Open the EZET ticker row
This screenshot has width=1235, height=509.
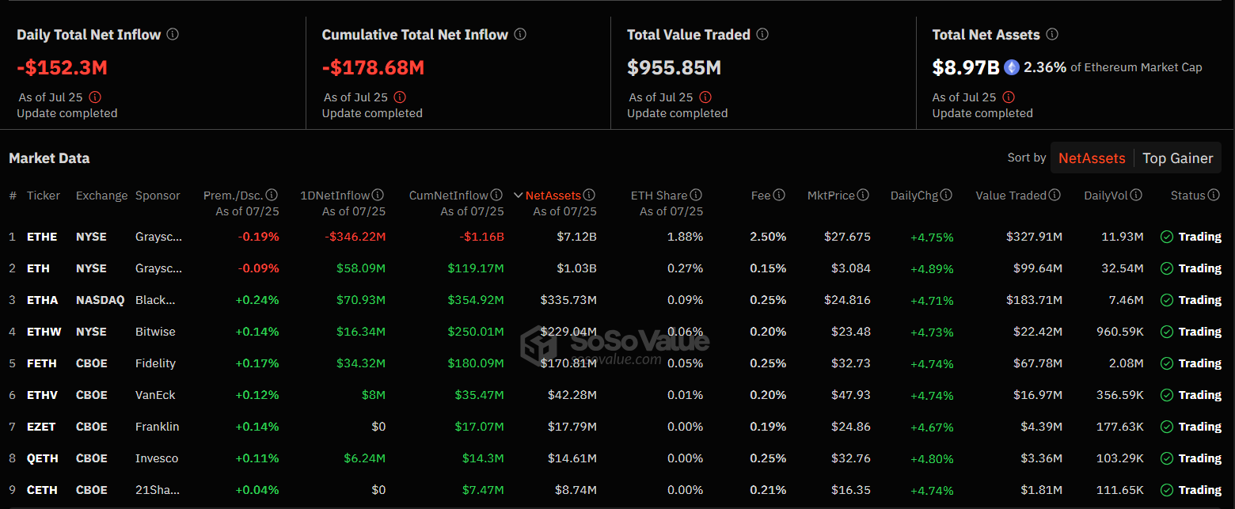(617, 427)
